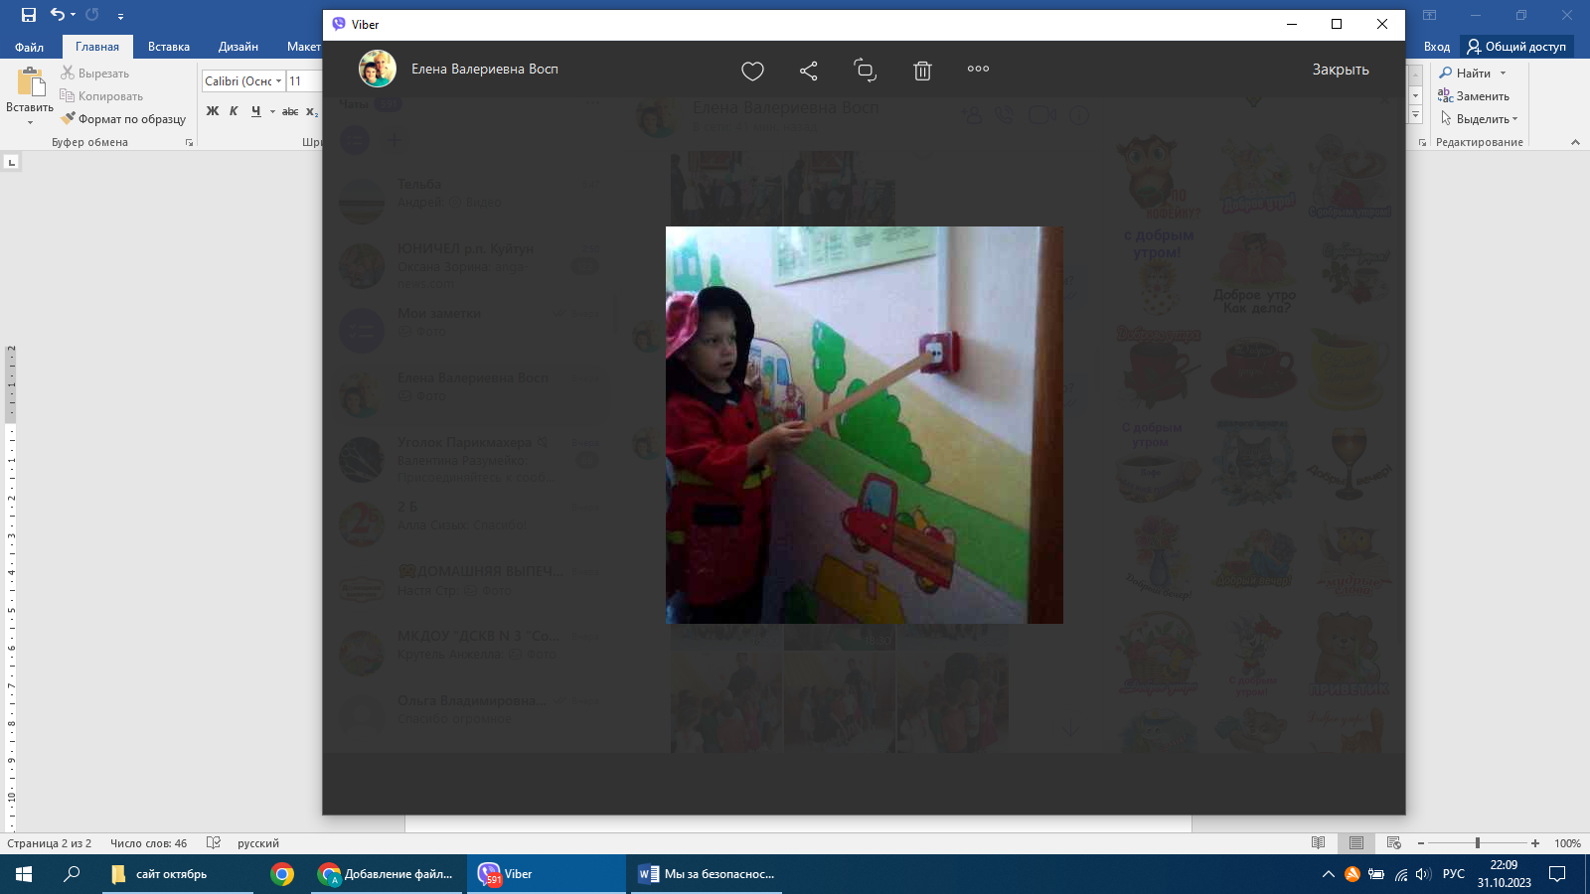Delete the photo with trash icon
The image size is (1590, 894).
(922, 71)
